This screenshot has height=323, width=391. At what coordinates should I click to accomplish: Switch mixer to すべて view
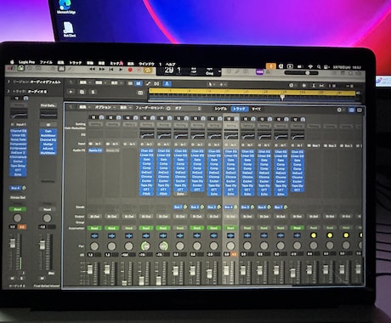(256, 109)
